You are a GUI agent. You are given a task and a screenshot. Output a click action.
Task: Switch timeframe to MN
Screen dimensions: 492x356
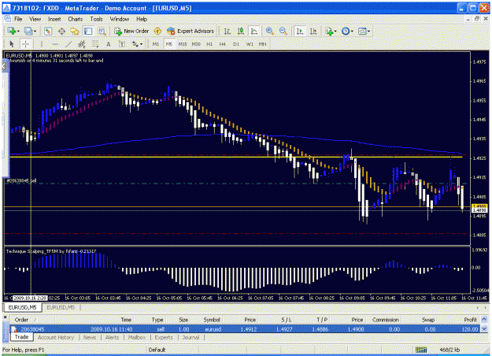(x=263, y=44)
